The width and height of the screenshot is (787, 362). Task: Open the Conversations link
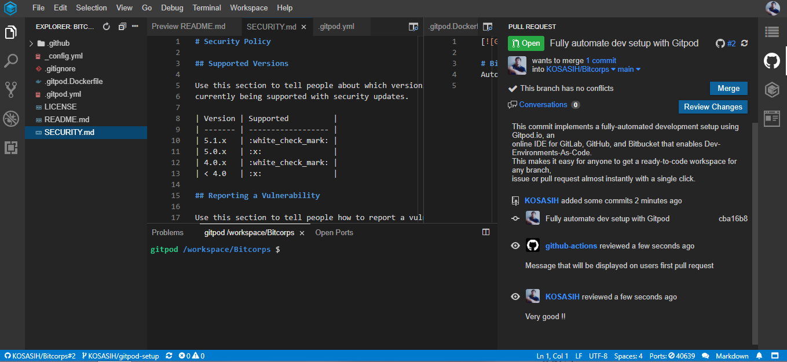[x=543, y=105]
